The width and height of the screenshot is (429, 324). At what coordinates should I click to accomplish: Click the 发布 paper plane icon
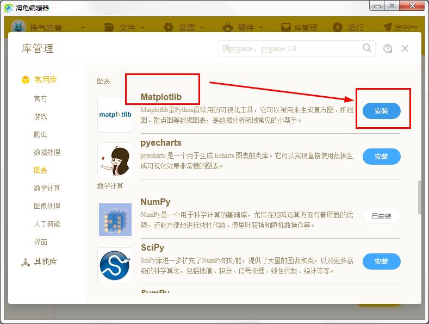click(388, 27)
